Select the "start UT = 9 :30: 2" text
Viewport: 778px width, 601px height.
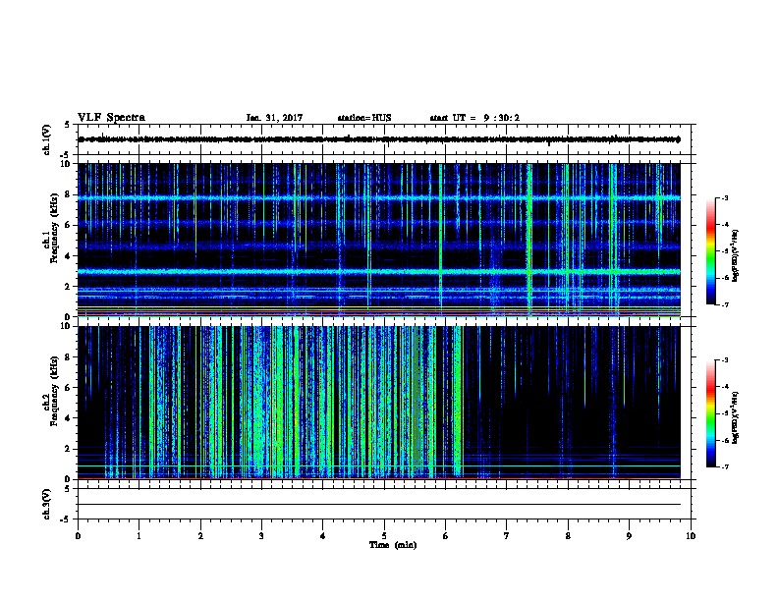pyautogui.click(x=474, y=118)
